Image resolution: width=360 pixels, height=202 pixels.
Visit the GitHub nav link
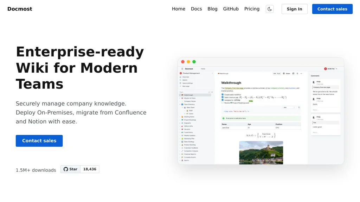(231, 9)
